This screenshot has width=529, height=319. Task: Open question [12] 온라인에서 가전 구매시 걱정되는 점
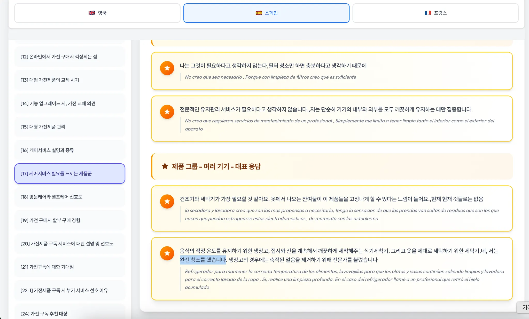click(70, 57)
